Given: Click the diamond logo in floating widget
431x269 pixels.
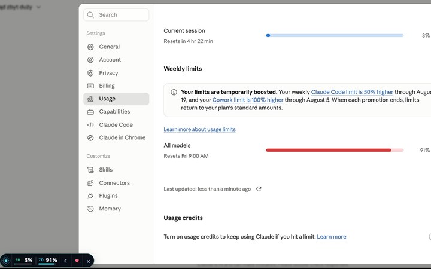Looking at the screenshot, I should pyautogui.click(x=6, y=261).
